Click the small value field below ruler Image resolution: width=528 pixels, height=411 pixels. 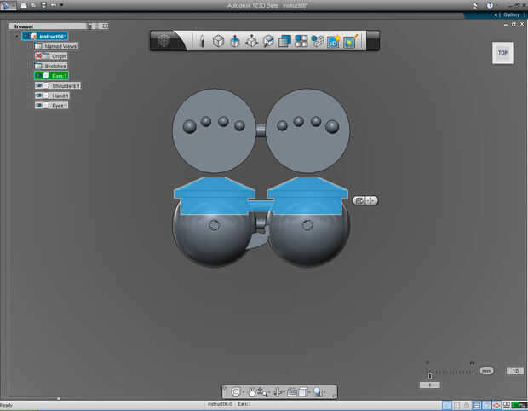[430, 385]
